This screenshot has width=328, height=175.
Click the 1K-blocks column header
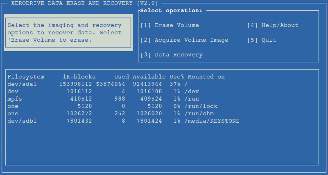(x=79, y=77)
